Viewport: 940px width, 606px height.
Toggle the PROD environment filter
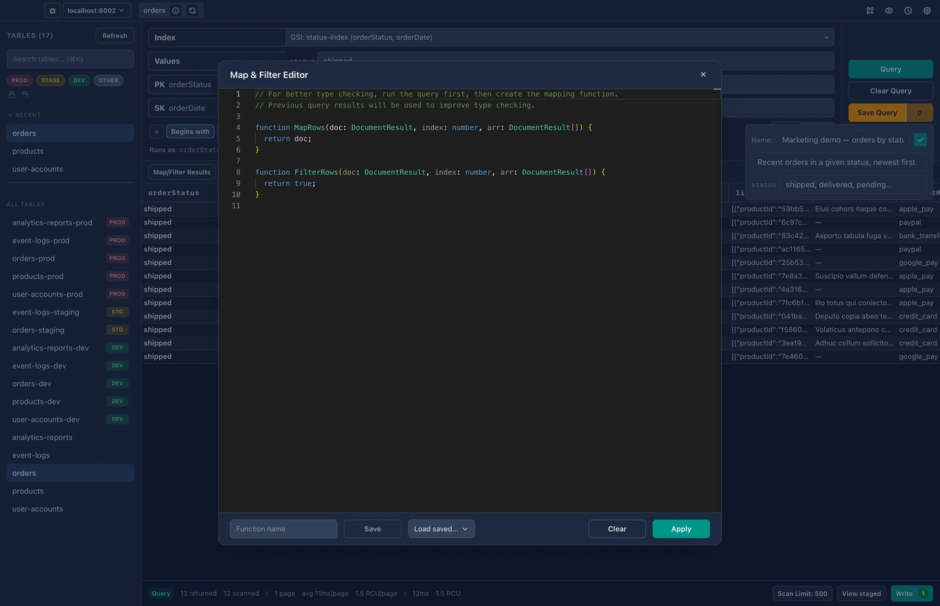(20, 80)
